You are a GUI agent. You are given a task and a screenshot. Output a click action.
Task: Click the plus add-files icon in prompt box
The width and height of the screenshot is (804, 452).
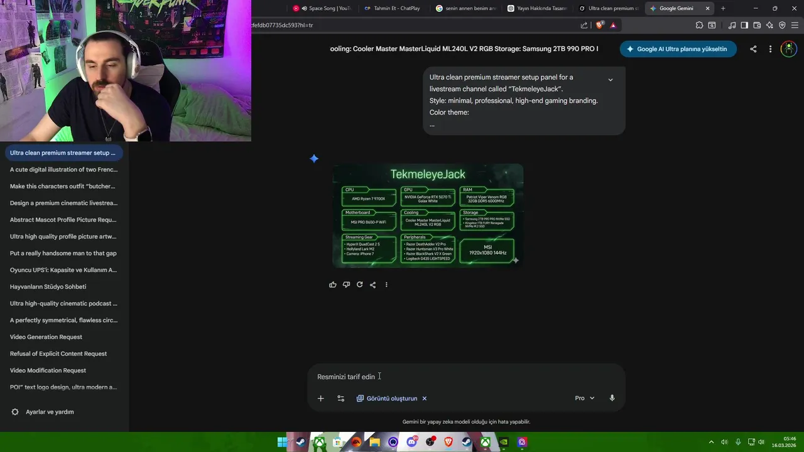[320, 398]
